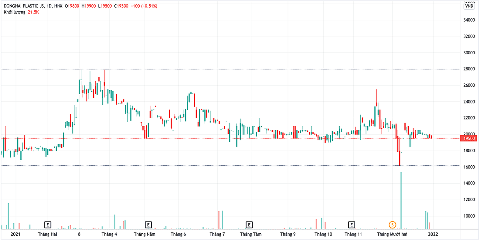The width and height of the screenshot is (480, 240).
Task: Click the 2021 label on the time axis
Action: click(x=16, y=234)
